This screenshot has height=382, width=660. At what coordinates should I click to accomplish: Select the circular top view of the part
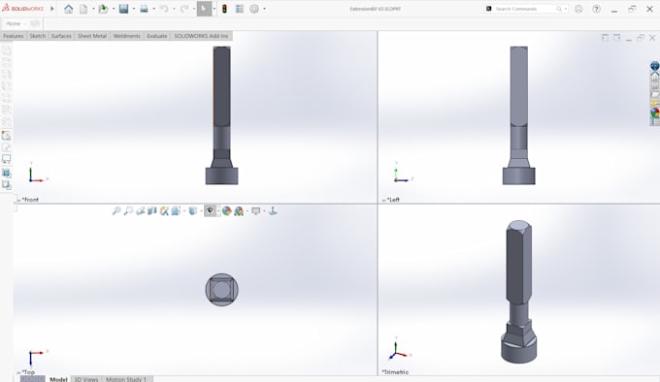click(222, 290)
